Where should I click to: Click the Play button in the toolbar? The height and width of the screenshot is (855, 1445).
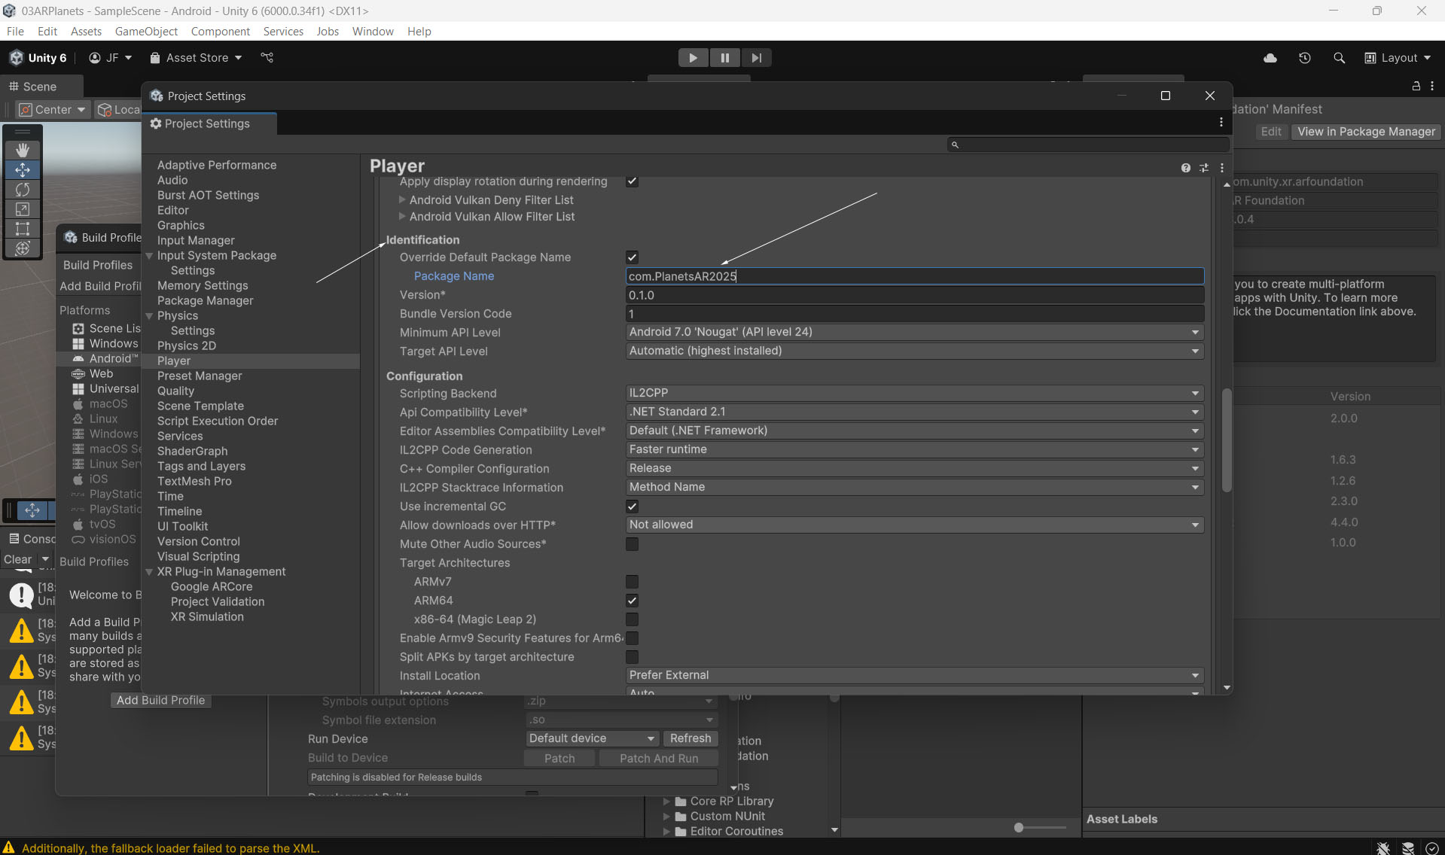693,58
